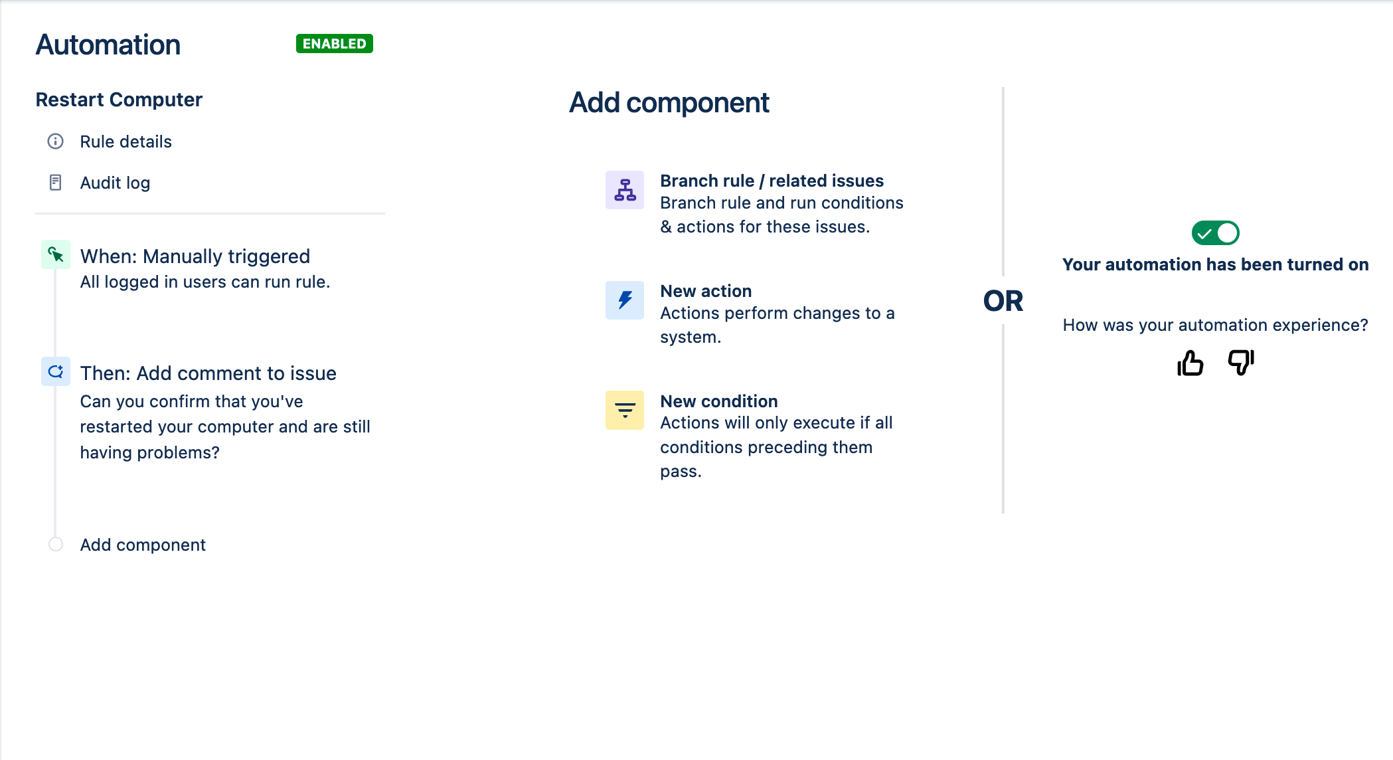This screenshot has width=1393, height=760.
Task: Toggle off the automation enabled switch
Action: coord(1216,233)
